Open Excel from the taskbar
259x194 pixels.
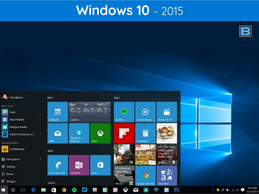105,190
